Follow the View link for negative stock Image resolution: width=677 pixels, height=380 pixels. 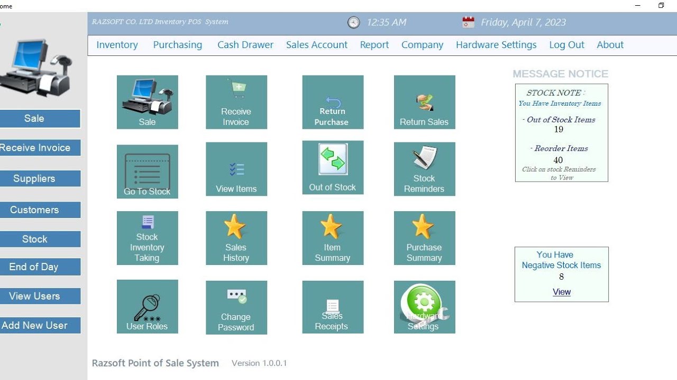562,292
